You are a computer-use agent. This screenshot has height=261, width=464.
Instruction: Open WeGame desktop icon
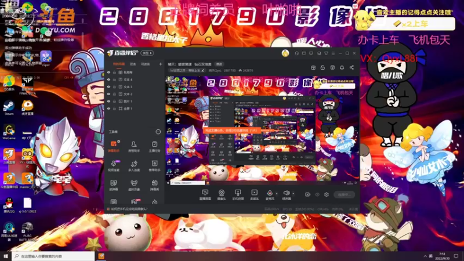pyautogui.click(x=9, y=132)
